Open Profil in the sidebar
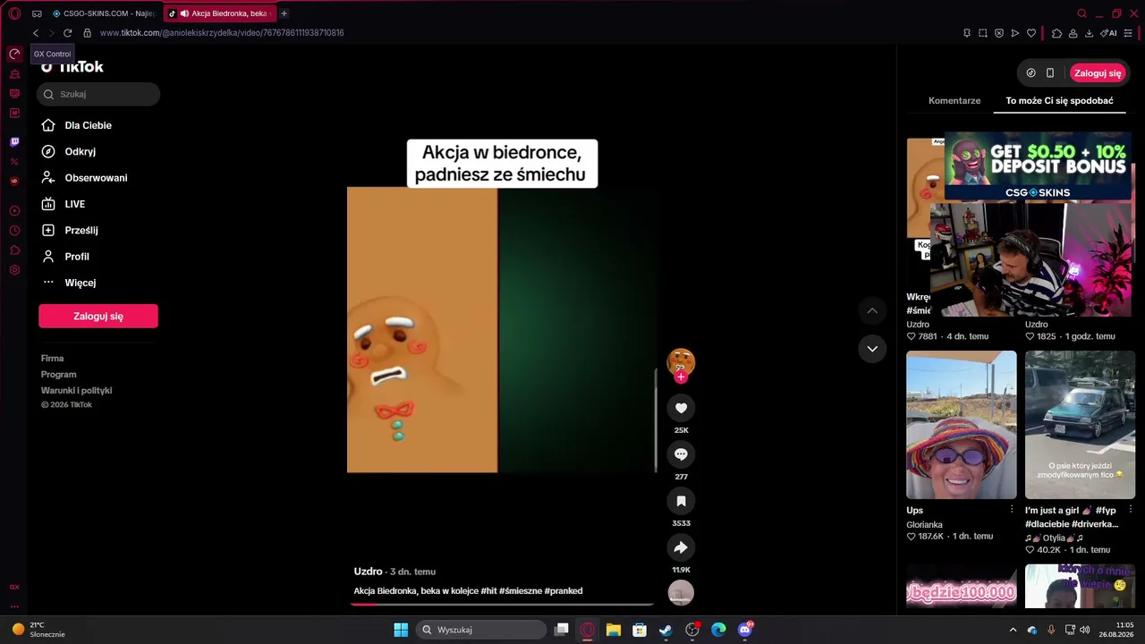1145x644 pixels. coord(65,257)
